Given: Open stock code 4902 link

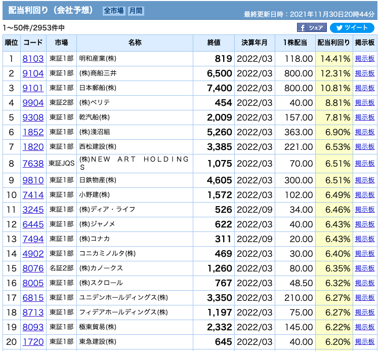Looking at the screenshot, I should [33, 254].
